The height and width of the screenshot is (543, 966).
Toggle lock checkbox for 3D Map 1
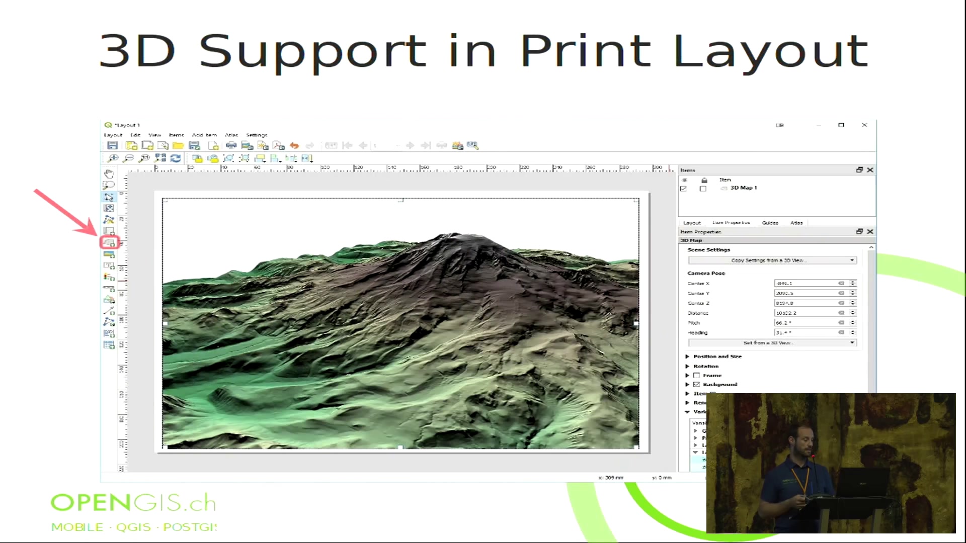[x=703, y=189]
